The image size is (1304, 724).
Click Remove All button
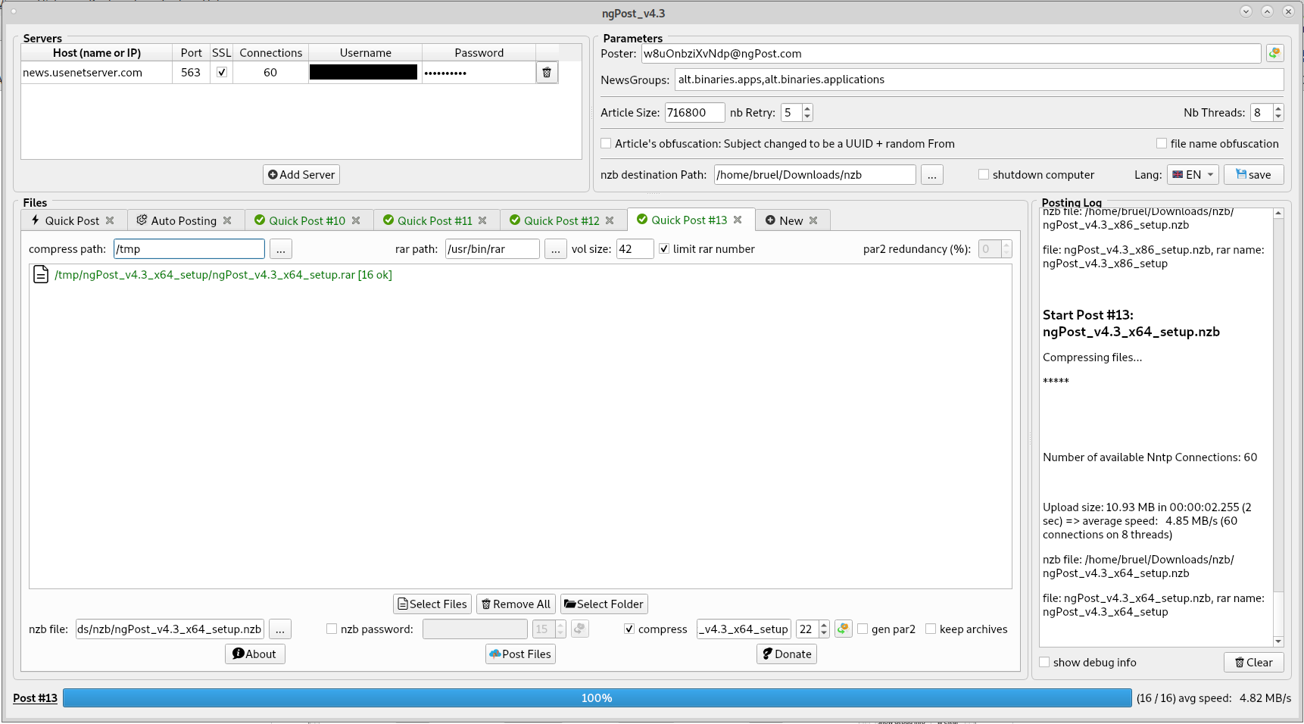coord(516,604)
